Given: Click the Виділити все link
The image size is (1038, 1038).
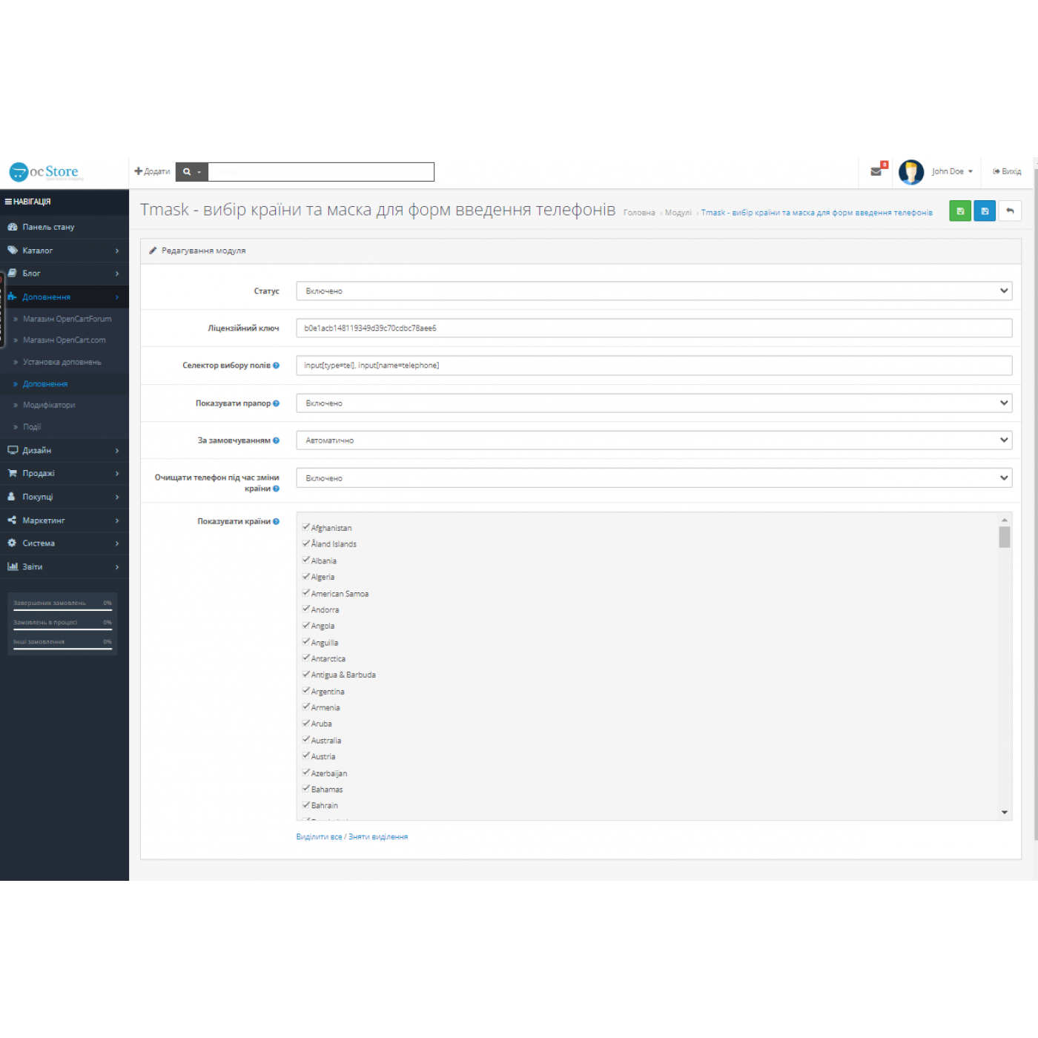Looking at the screenshot, I should click(x=319, y=837).
